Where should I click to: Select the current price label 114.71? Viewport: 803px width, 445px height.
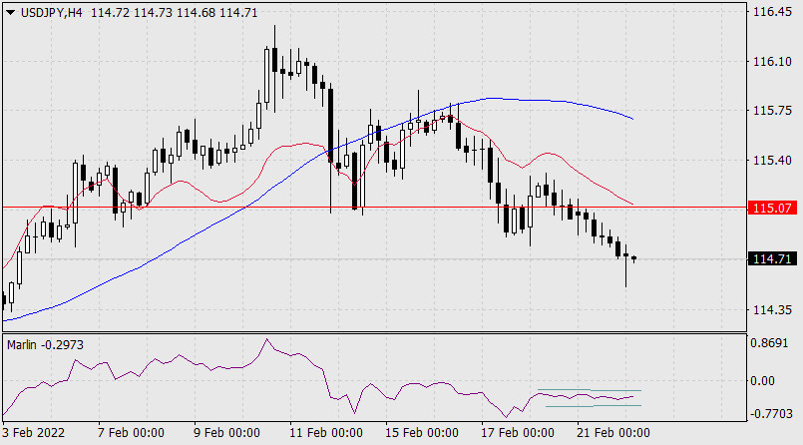click(772, 259)
